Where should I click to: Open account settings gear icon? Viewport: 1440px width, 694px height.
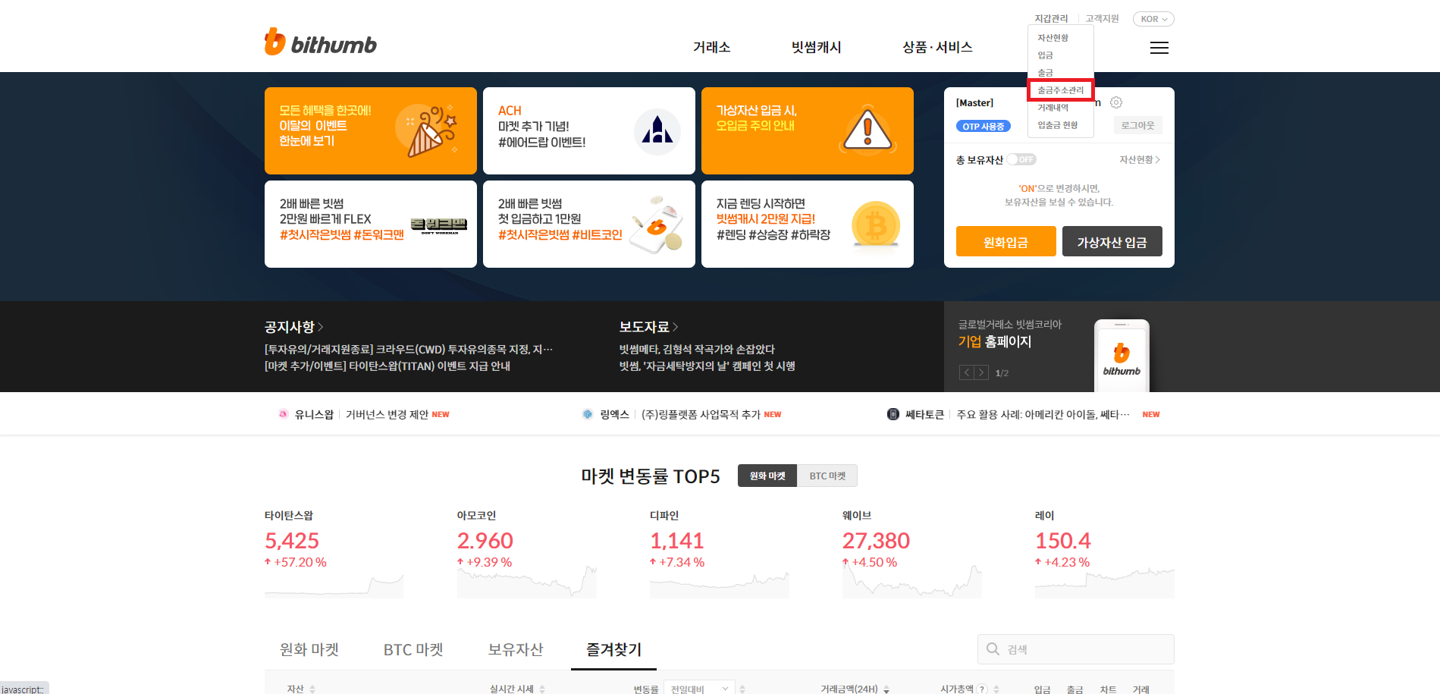pyautogui.click(x=1116, y=102)
